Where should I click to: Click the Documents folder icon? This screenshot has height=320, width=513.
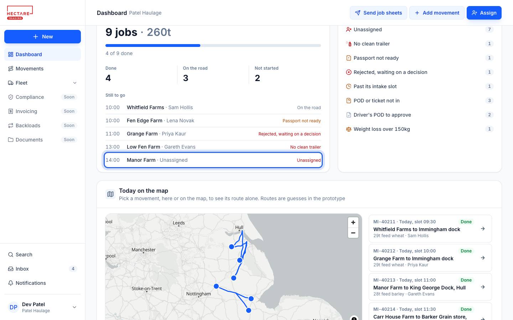pyautogui.click(x=11, y=140)
